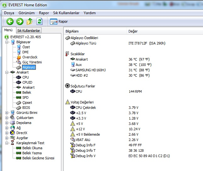This screenshot has width=203, height=171.
Task: Click the refresh toolbar icon
Action: click(39, 21)
